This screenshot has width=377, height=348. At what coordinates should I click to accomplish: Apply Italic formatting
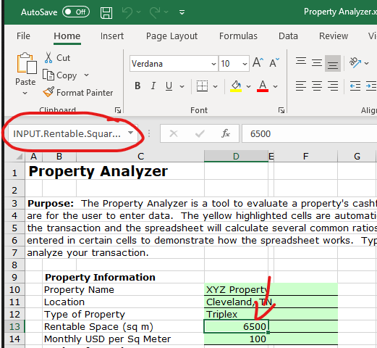coord(153,86)
